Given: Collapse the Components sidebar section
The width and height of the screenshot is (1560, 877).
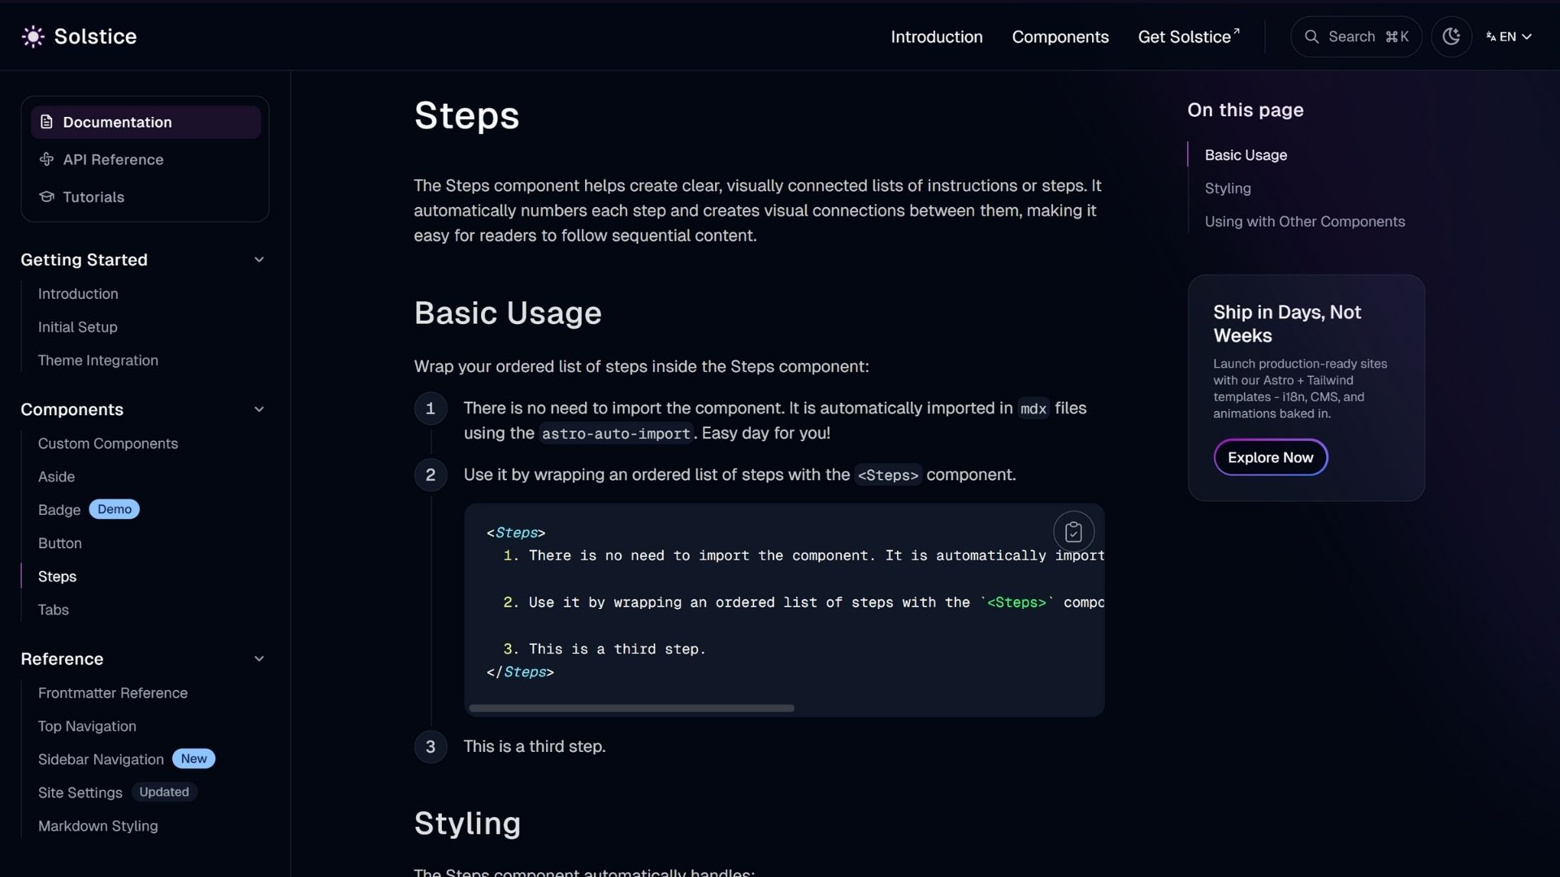Looking at the screenshot, I should pos(259,409).
